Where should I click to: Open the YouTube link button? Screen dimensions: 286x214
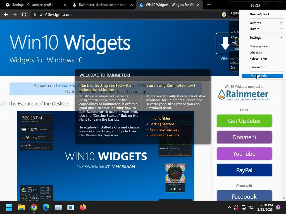coord(244,154)
